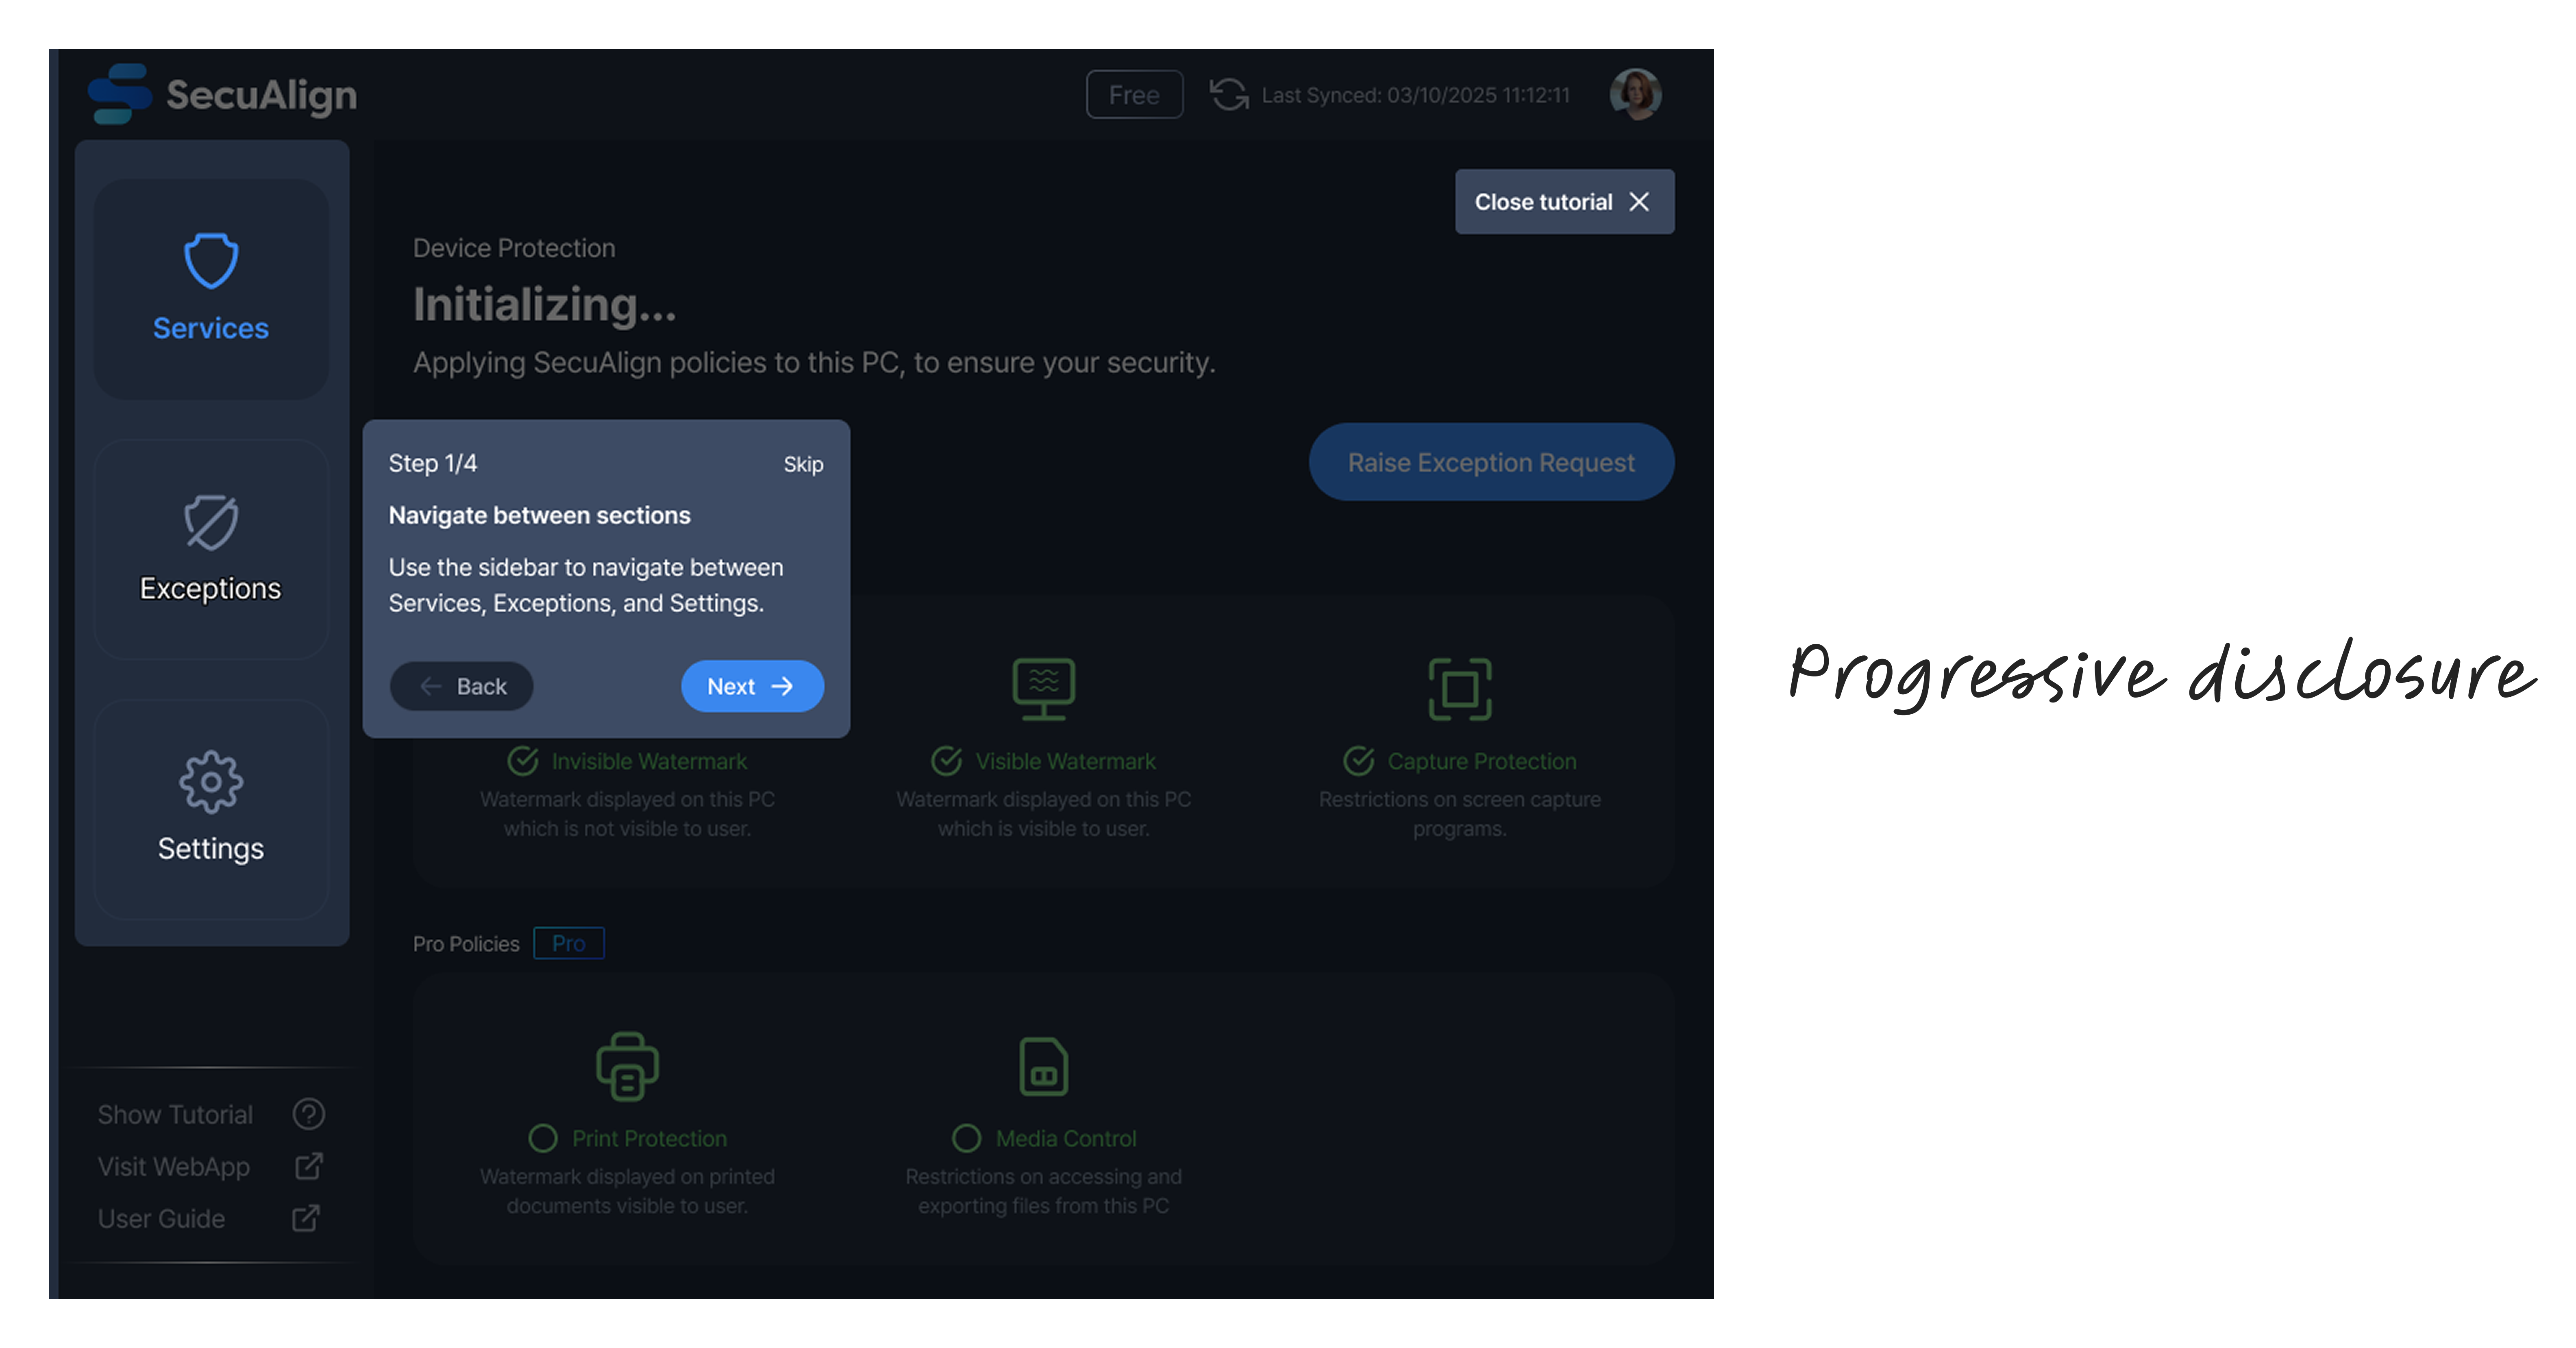2576x1348 pixels.
Task: Switch to the Exceptions section
Action: click(x=211, y=550)
